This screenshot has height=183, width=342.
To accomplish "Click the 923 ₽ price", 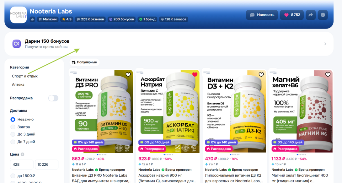I will 145,159.
